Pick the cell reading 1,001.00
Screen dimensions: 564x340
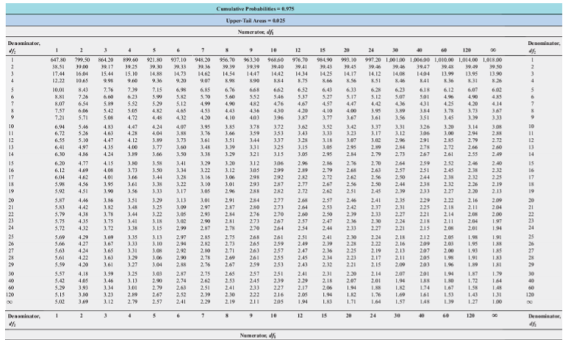[396, 59]
